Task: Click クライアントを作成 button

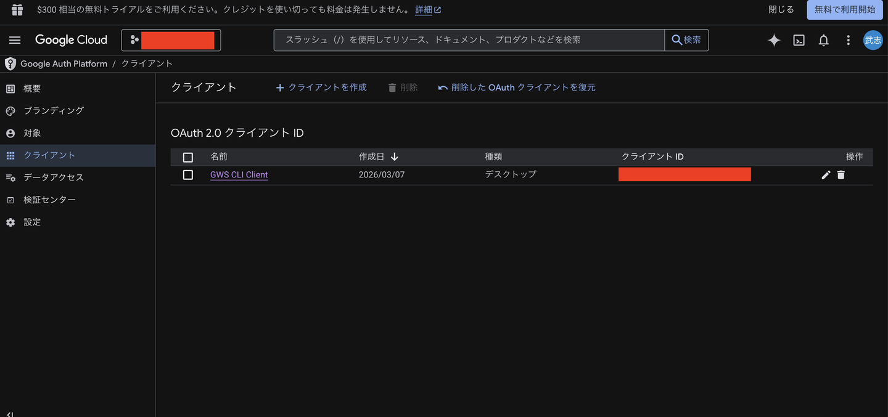Action: pyautogui.click(x=321, y=87)
